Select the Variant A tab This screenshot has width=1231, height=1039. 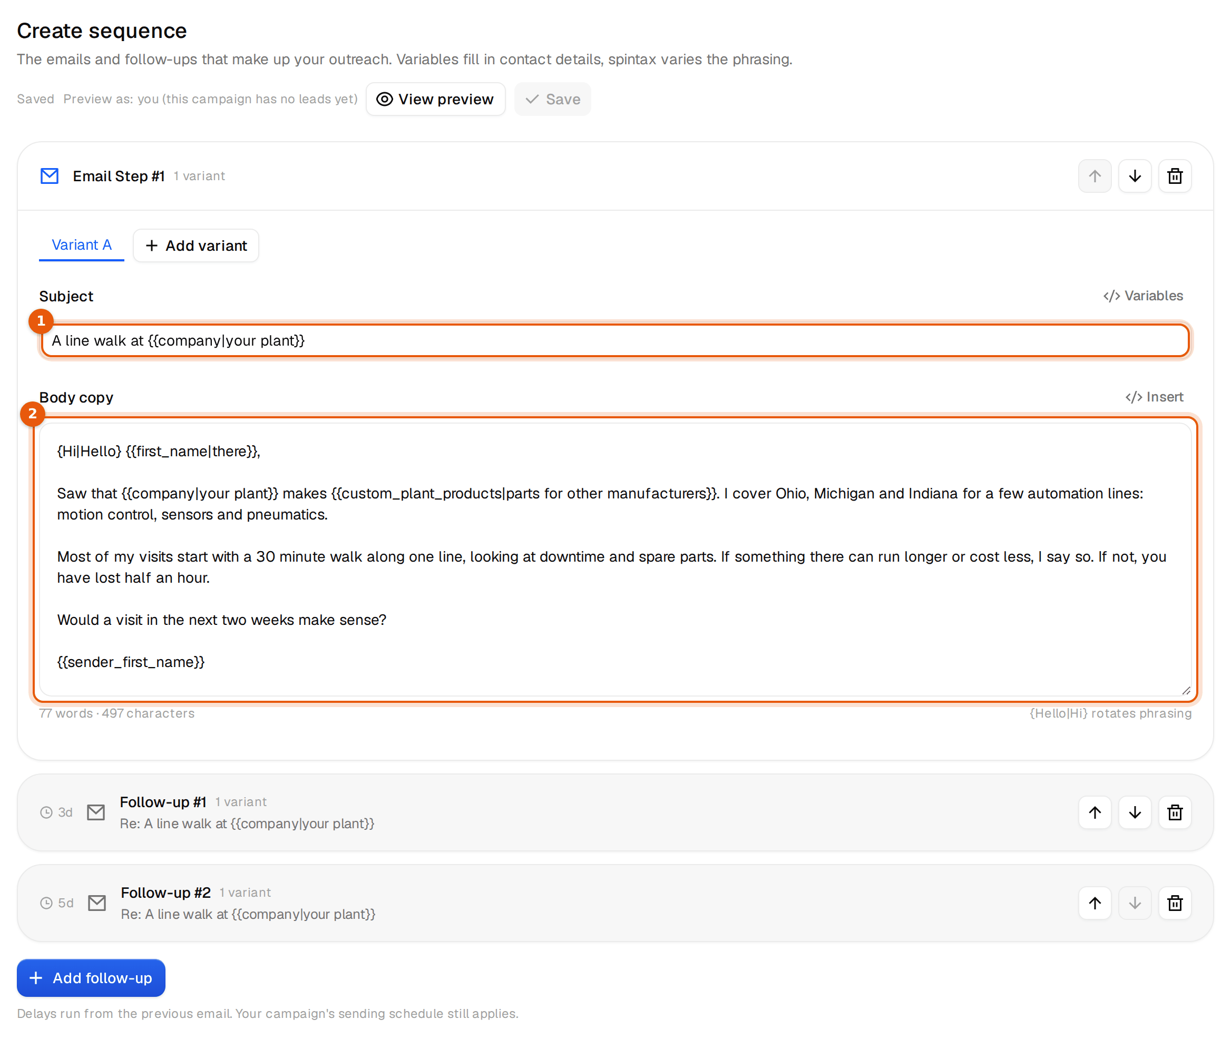(81, 245)
